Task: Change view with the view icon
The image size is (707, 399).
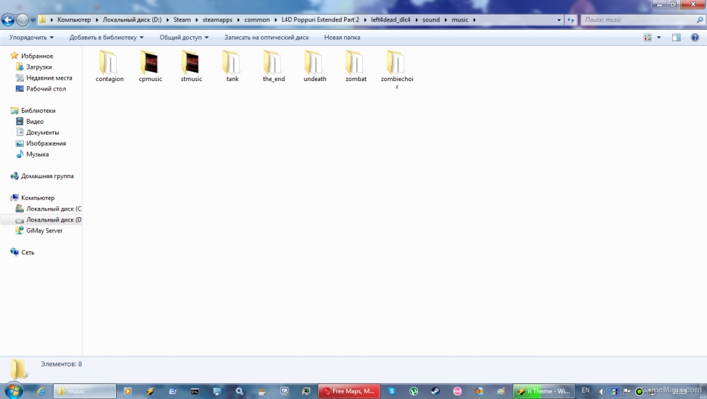Action: point(648,38)
